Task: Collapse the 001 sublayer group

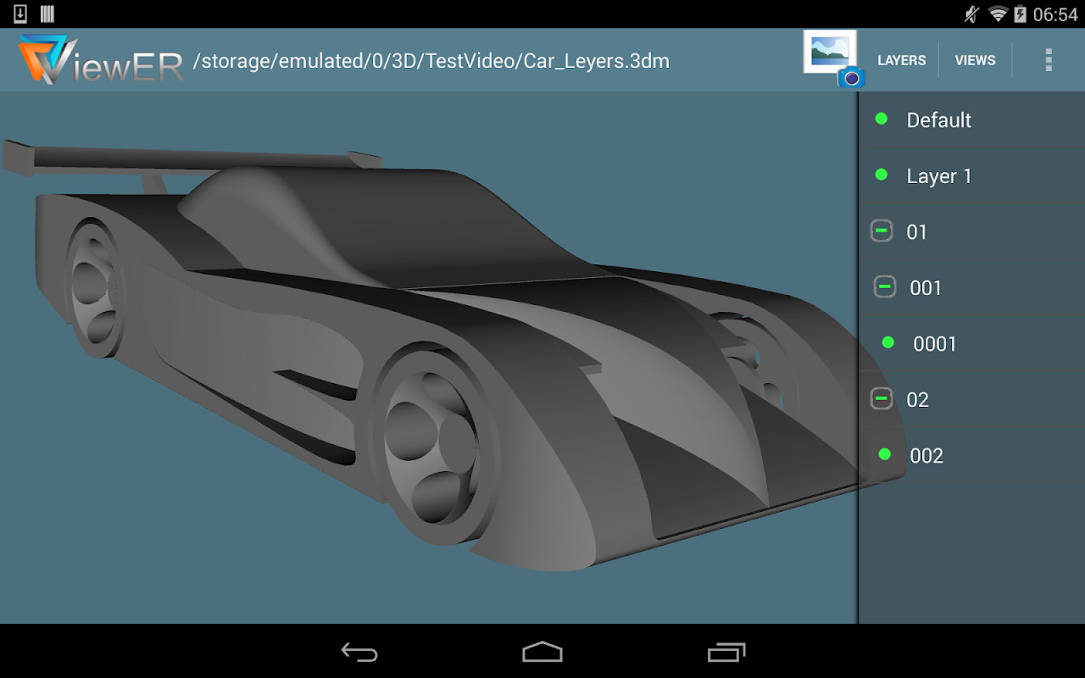Action: click(x=885, y=286)
